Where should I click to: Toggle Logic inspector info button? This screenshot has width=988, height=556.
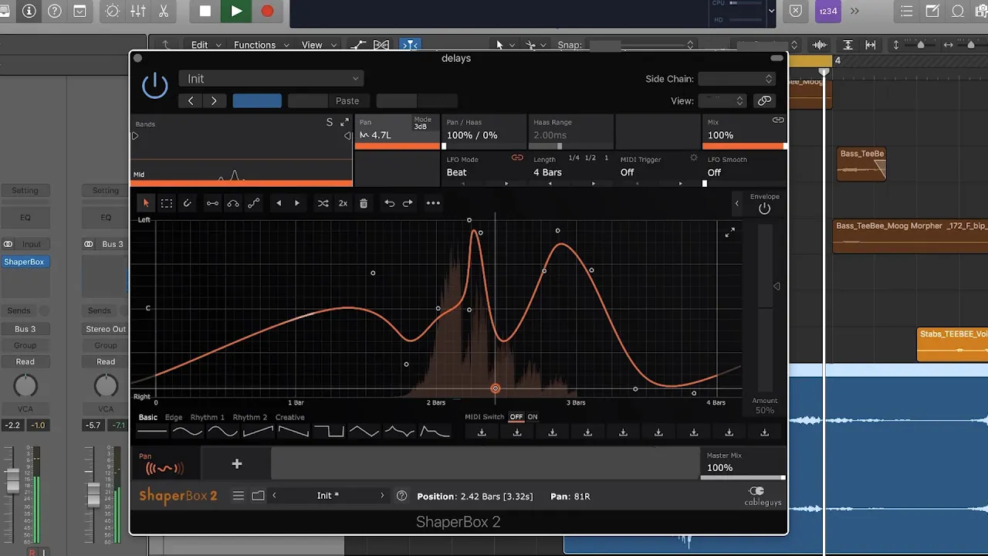[29, 11]
